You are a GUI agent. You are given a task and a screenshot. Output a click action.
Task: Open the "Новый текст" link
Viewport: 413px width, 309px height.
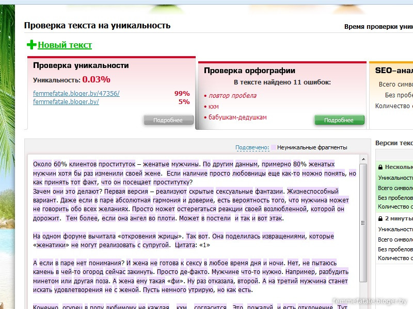[65, 45]
